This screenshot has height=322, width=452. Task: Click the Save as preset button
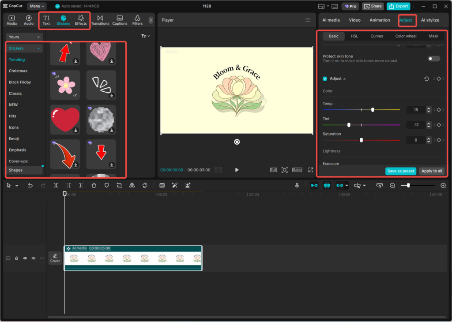click(x=400, y=171)
